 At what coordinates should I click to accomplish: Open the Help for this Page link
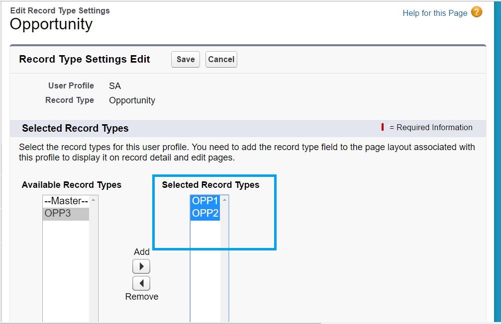click(x=435, y=13)
